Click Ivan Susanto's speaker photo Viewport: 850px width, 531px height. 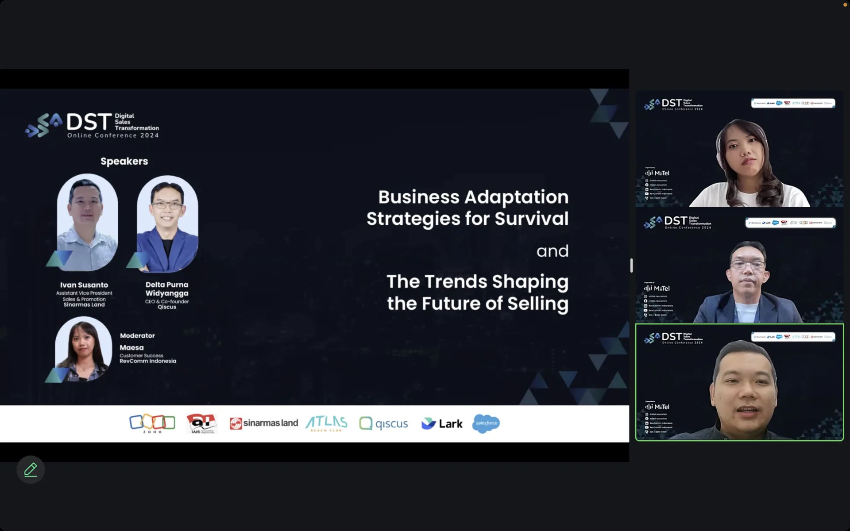pos(87,223)
